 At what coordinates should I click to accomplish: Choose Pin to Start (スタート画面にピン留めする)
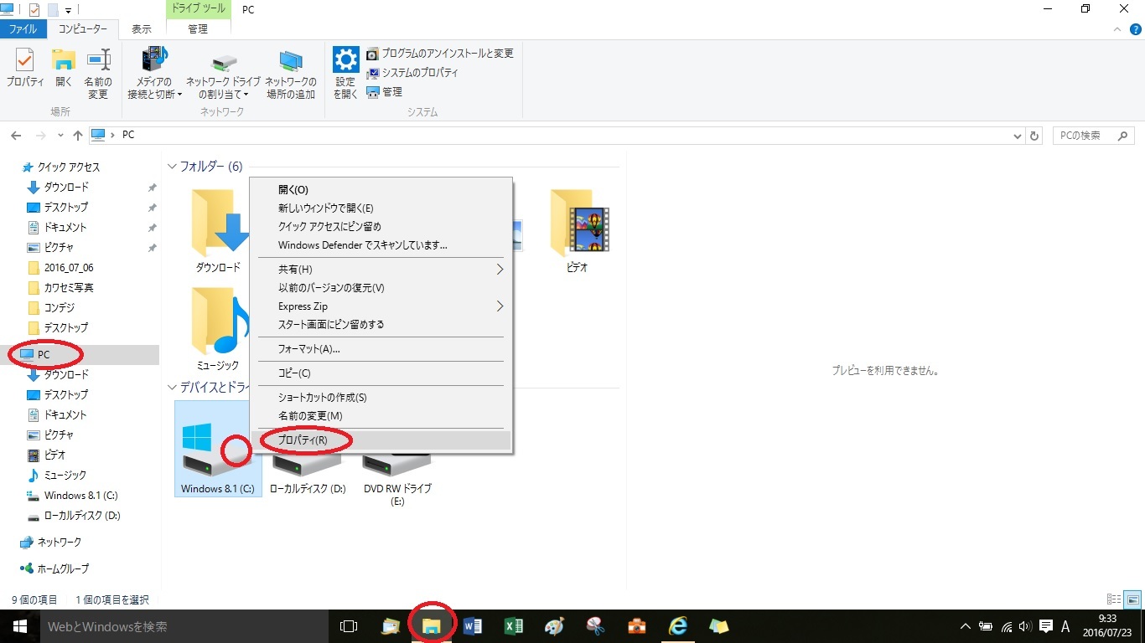381,325
